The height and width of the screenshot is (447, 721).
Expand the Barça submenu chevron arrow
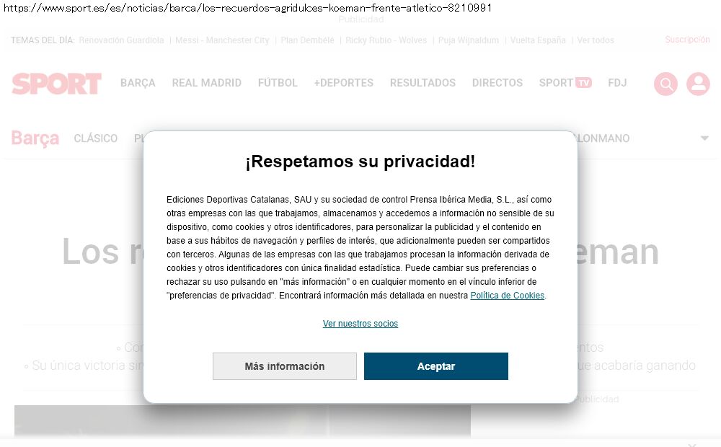(704, 138)
